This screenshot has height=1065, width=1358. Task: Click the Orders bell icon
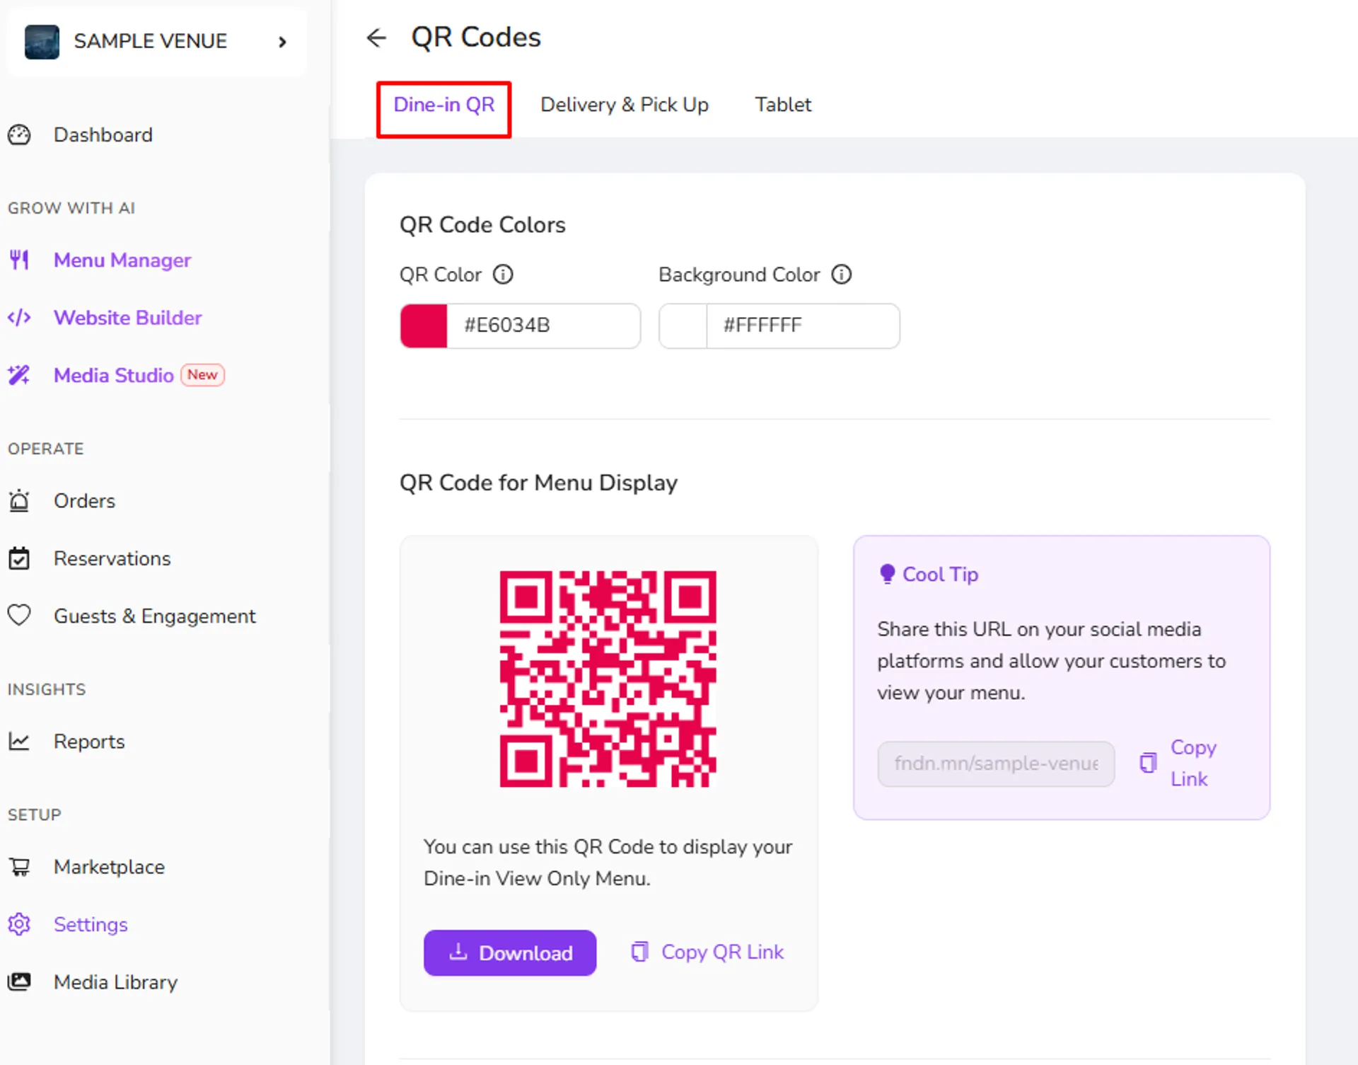(19, 500)
